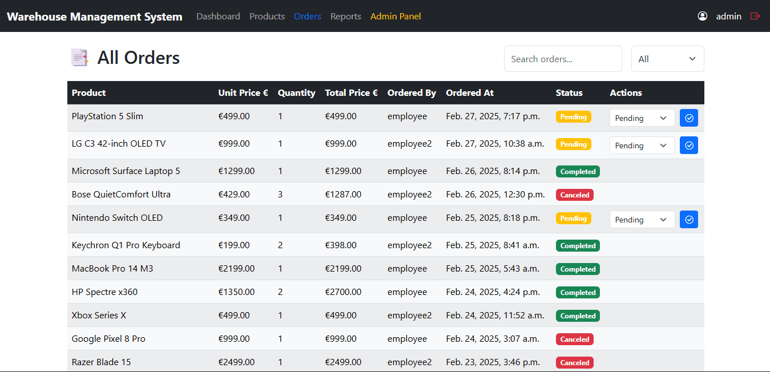The height and width of the screenshot is (372, 770).
Task: Click the Warehouse Management System brand link
Action: [94, 16]
